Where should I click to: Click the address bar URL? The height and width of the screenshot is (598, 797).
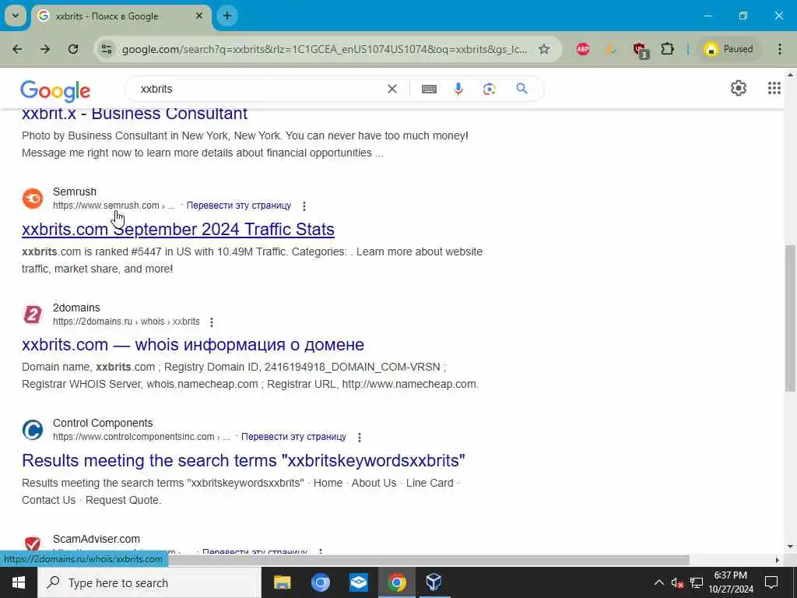pyautogui.click(x=325, y=49)
